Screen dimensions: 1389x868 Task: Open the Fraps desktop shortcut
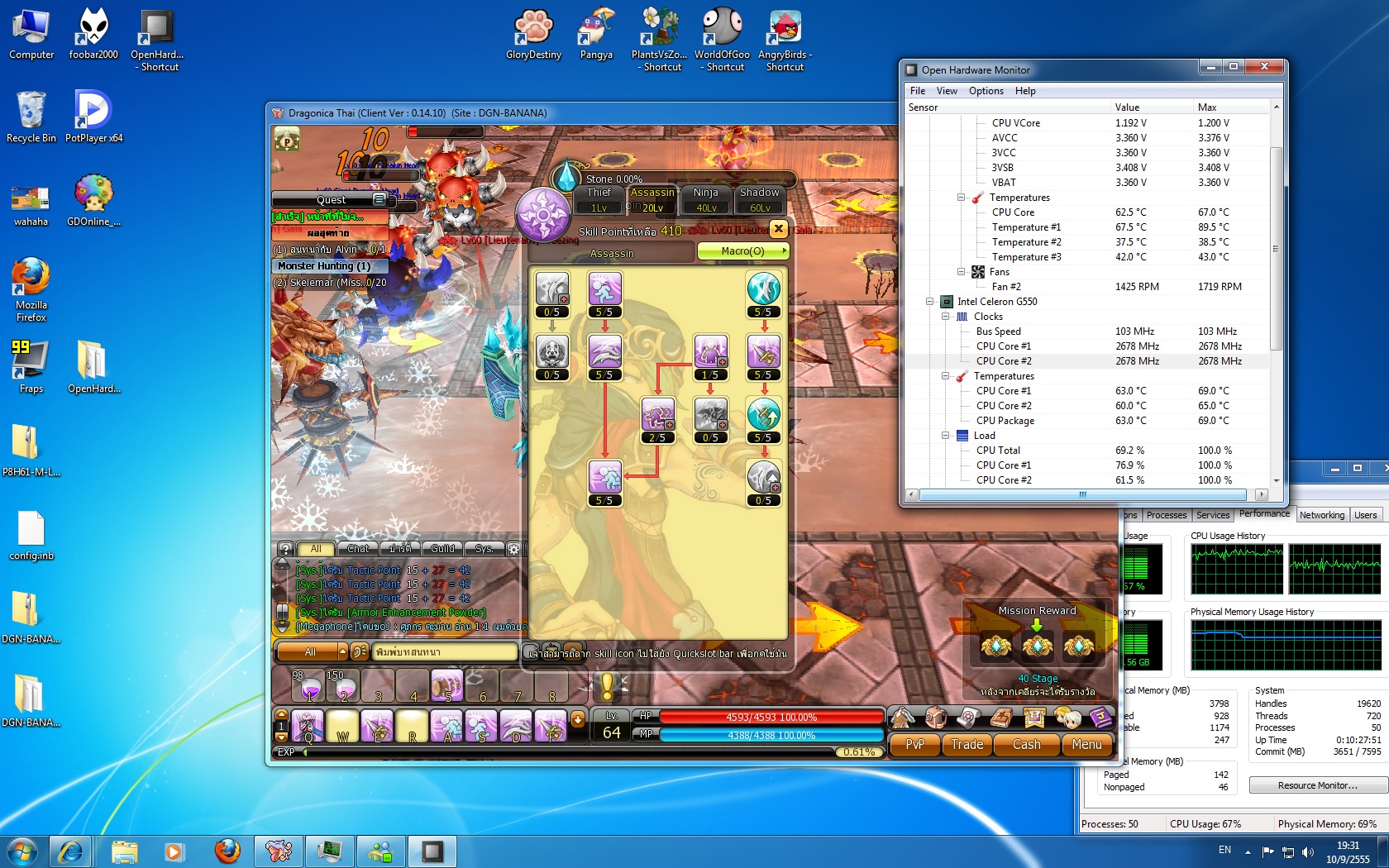[31, 367]
